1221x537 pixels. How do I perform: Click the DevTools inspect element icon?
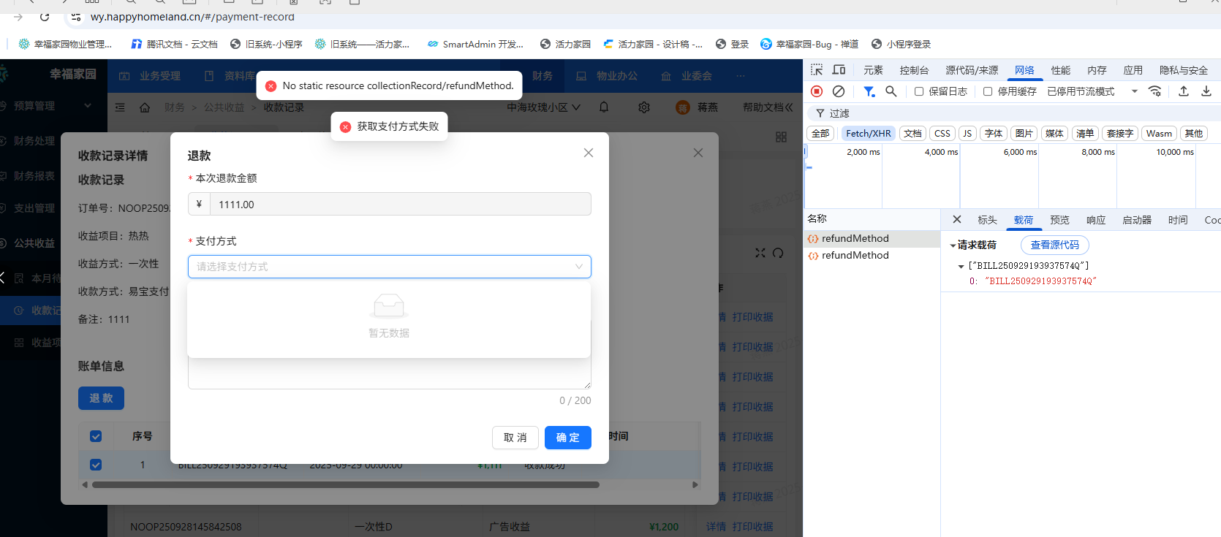(817, 70)
